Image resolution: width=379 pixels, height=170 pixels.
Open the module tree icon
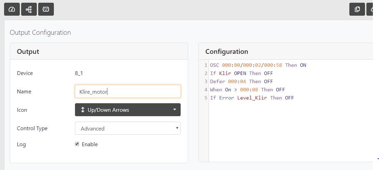click(x=29, y=10)
